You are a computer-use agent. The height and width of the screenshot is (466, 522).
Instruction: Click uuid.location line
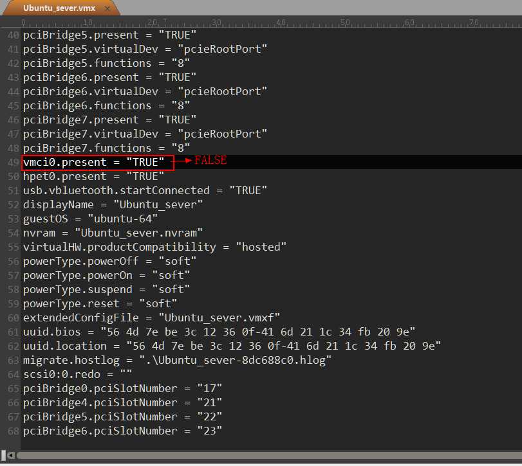[x=232, y=346]
